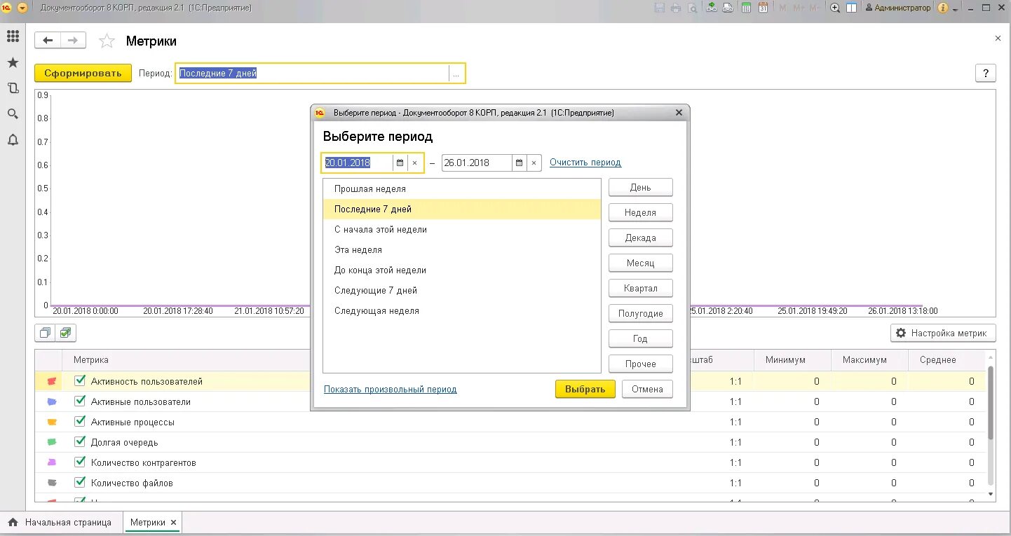
Task: Open the period selection ellipsis button
Action: pos(456,73)
